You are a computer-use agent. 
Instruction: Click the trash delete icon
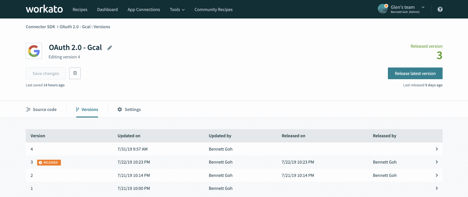pos(75,73)
